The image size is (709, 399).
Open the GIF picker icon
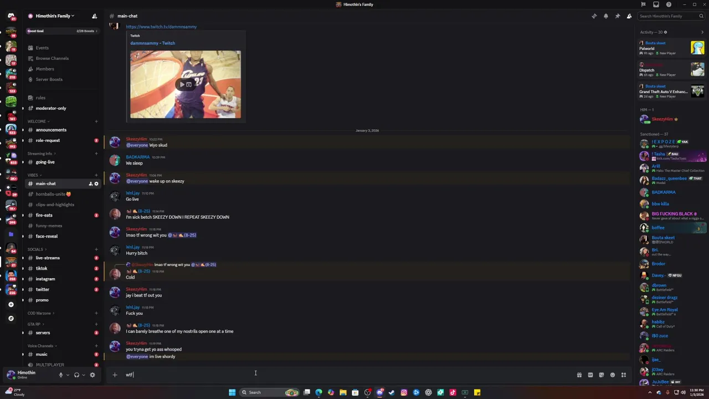[x=590, y=375]
